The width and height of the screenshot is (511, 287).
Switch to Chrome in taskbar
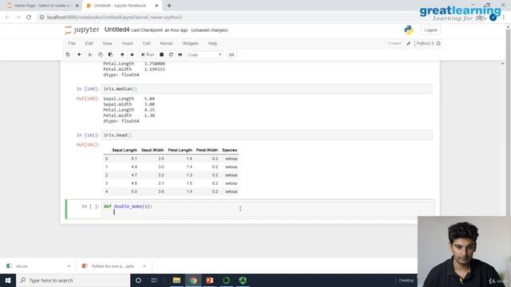click(193, 280)
